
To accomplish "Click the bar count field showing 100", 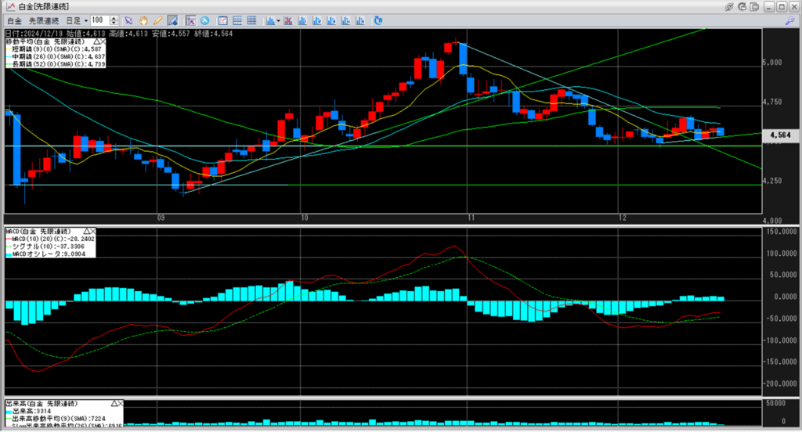I will 99,20.
